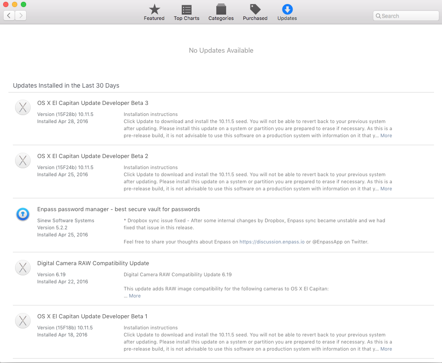
Task: Minimize the window with the yellow button
Action: tap(15, 4)
